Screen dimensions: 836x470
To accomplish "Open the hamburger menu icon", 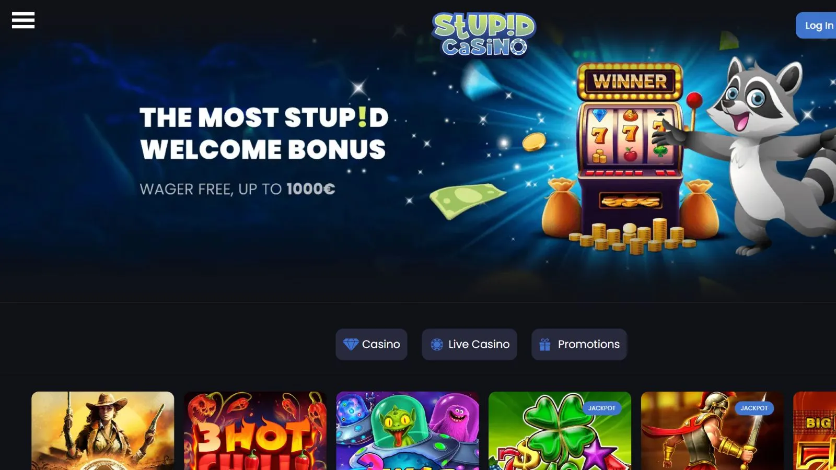I will pos(23,20).
